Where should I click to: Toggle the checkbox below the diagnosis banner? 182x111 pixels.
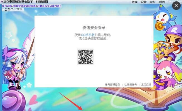click(3, 10)
